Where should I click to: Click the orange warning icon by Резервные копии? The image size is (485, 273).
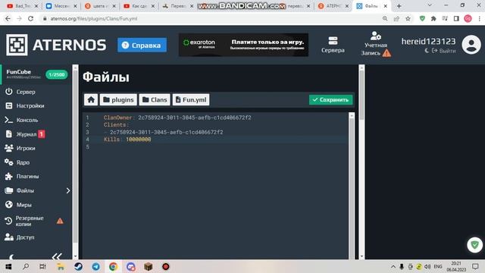(x=60, y=221)
